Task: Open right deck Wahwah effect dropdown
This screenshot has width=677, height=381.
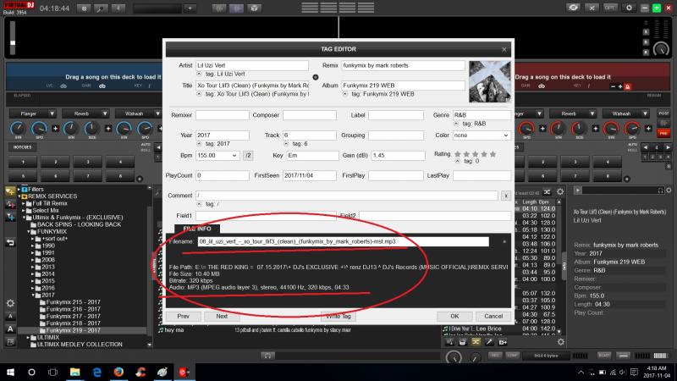Action: (x=645, y=113)
